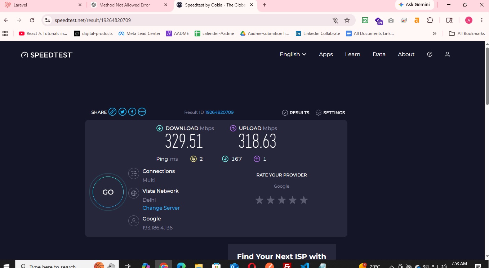Switch to the Laravel tab

click(x=43, y=5)
